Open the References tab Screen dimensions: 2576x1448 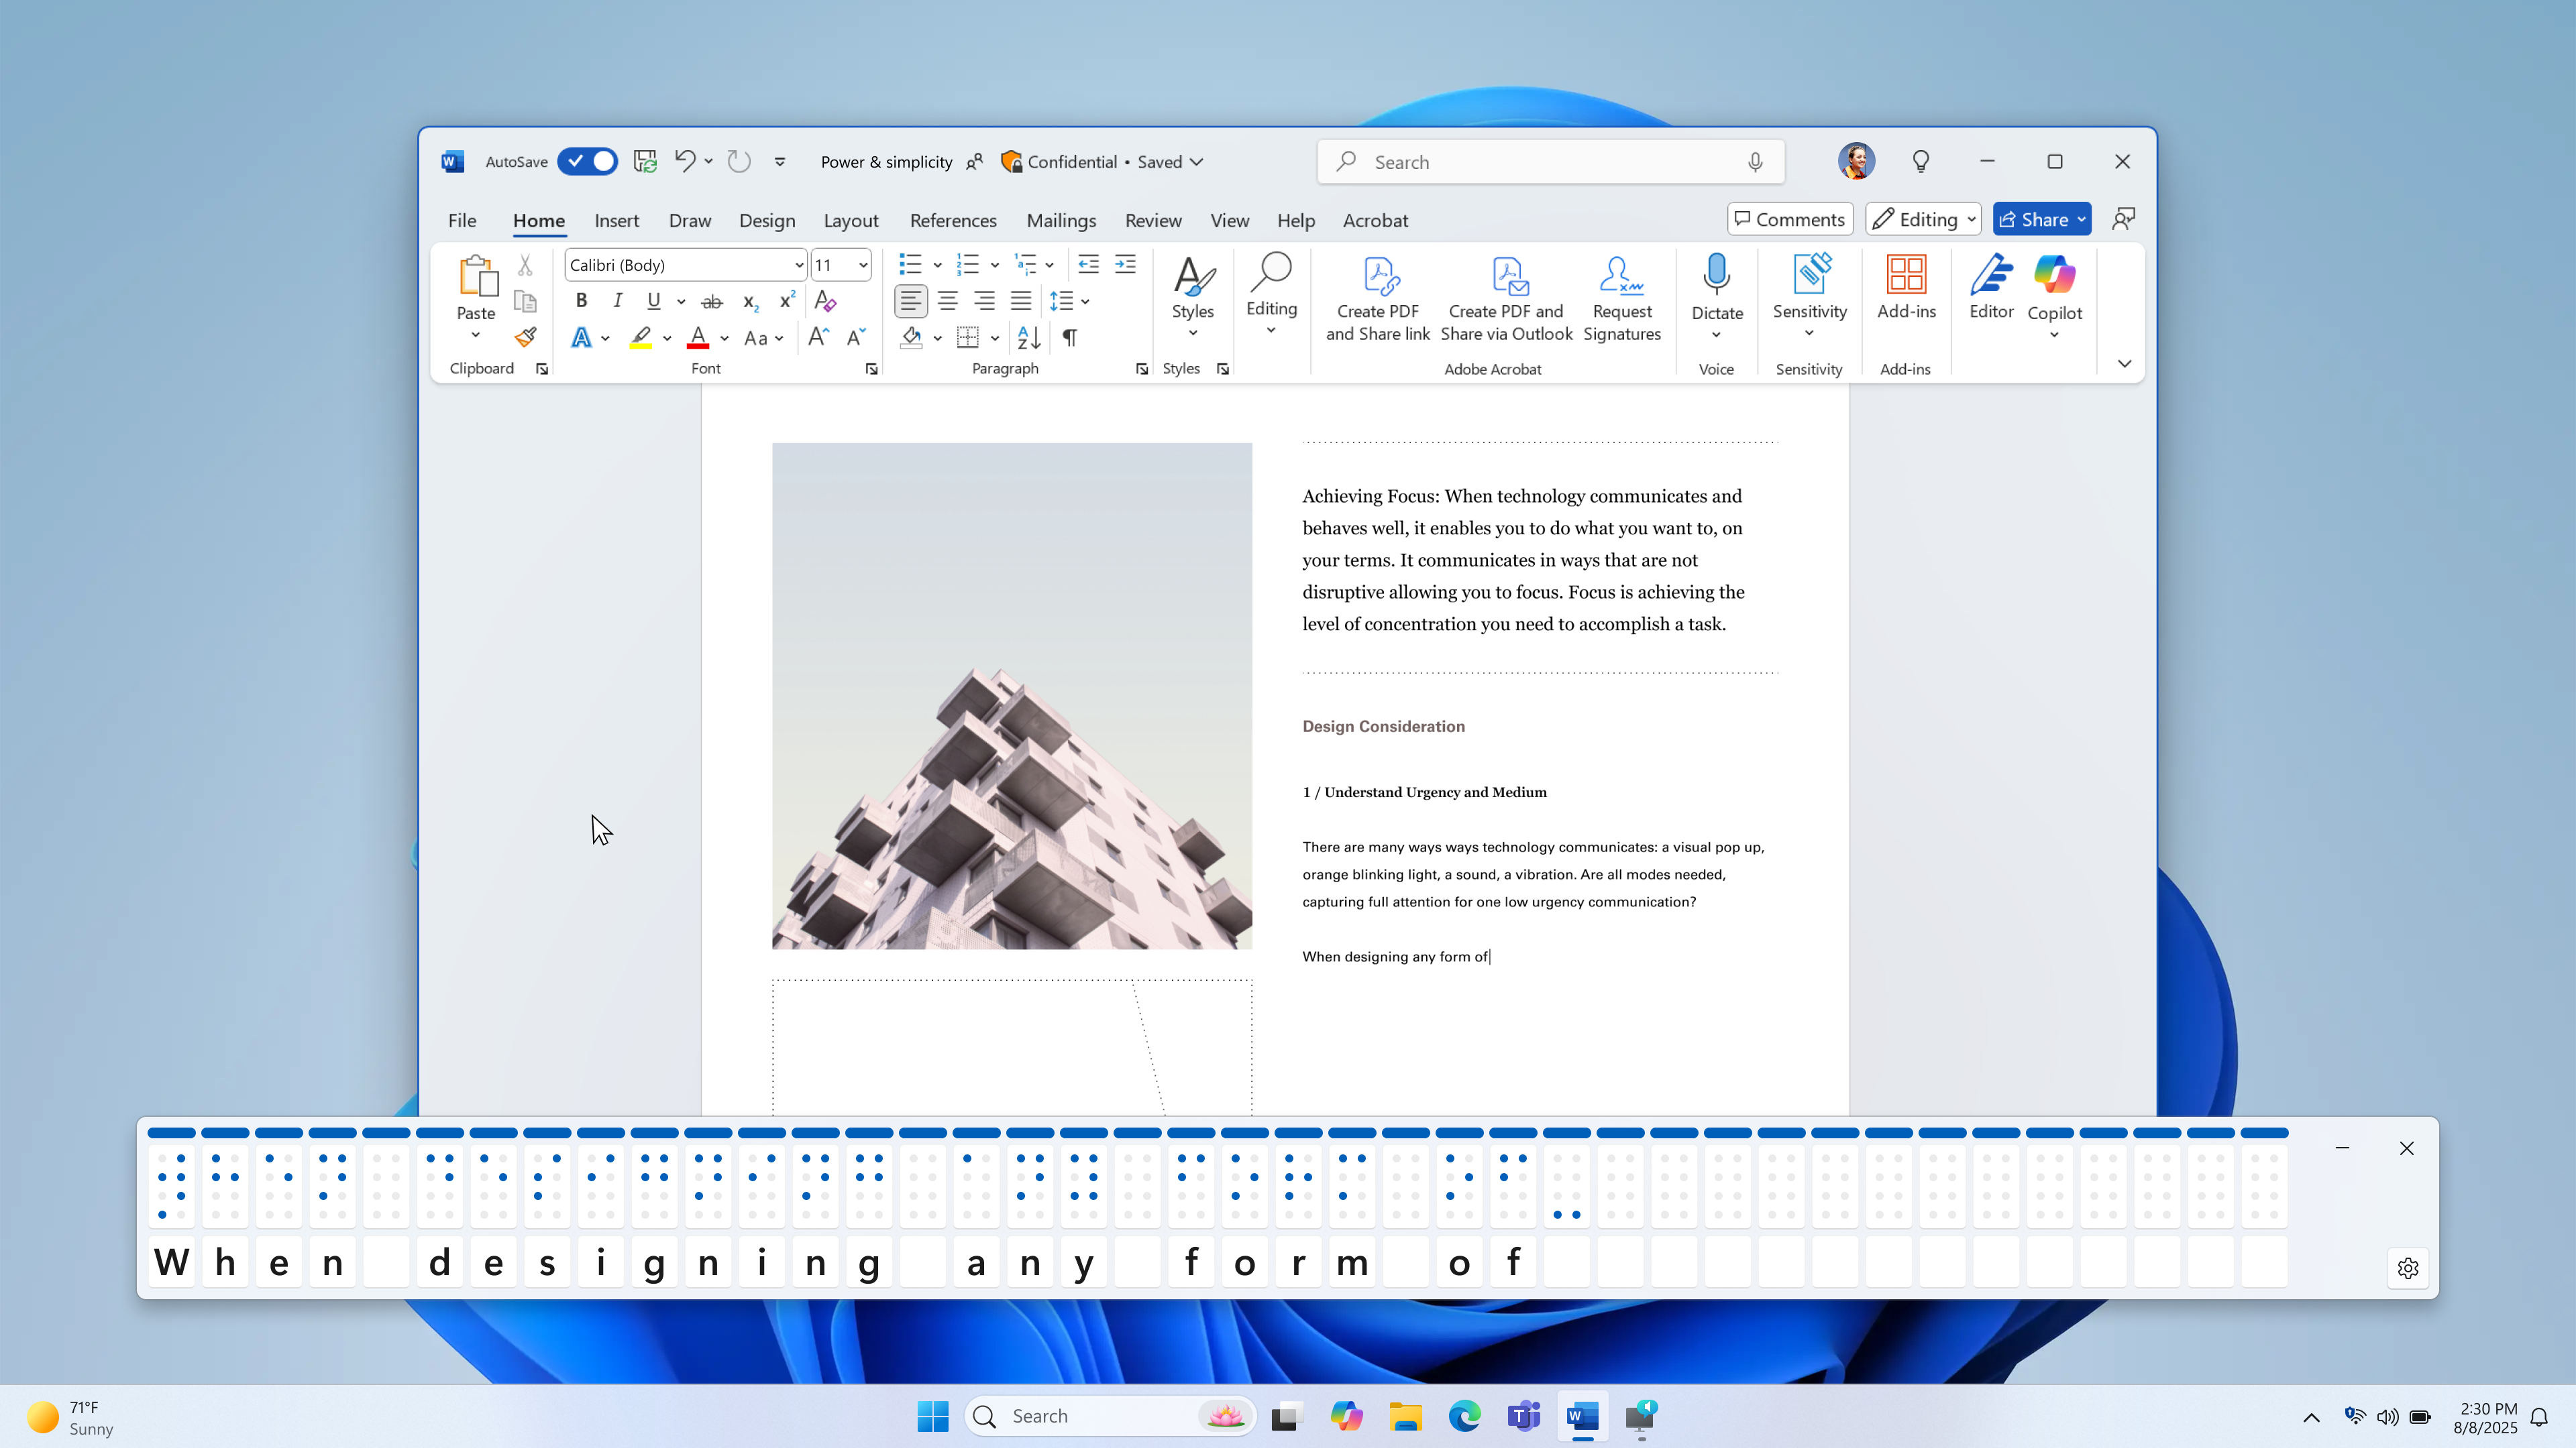[x=952, y=221]
